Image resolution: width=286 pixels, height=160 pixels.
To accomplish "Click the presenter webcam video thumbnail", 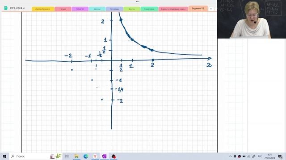I will coord(251,19).
